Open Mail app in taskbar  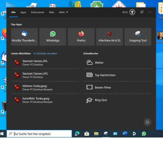point(115,134)
